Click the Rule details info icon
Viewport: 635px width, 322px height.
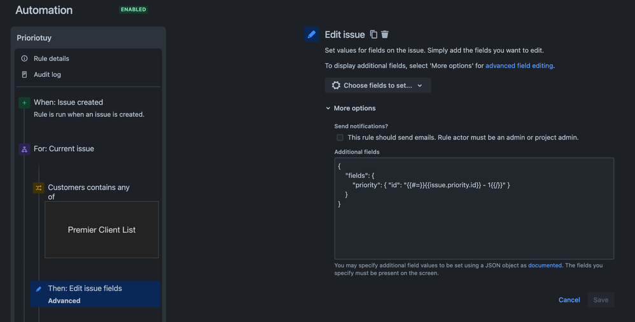tap(24, 58)
